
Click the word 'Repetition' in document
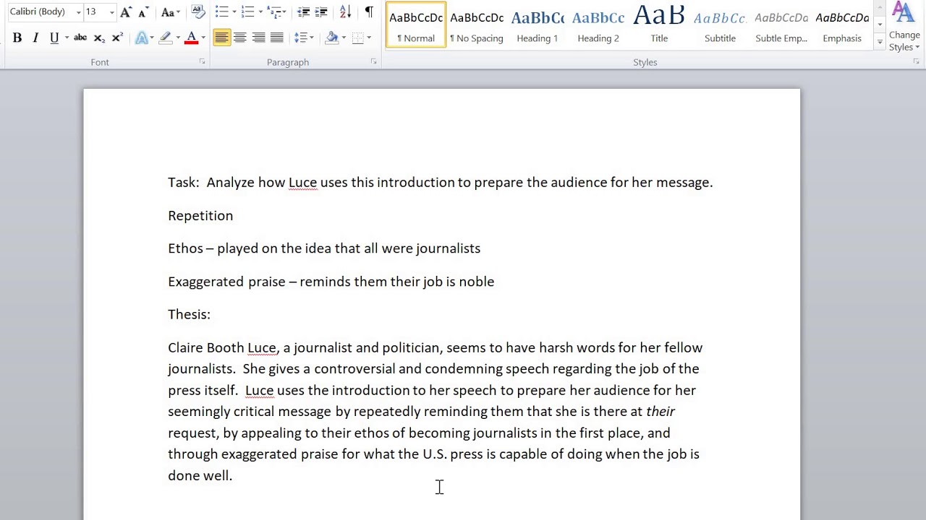click(200, 215)
